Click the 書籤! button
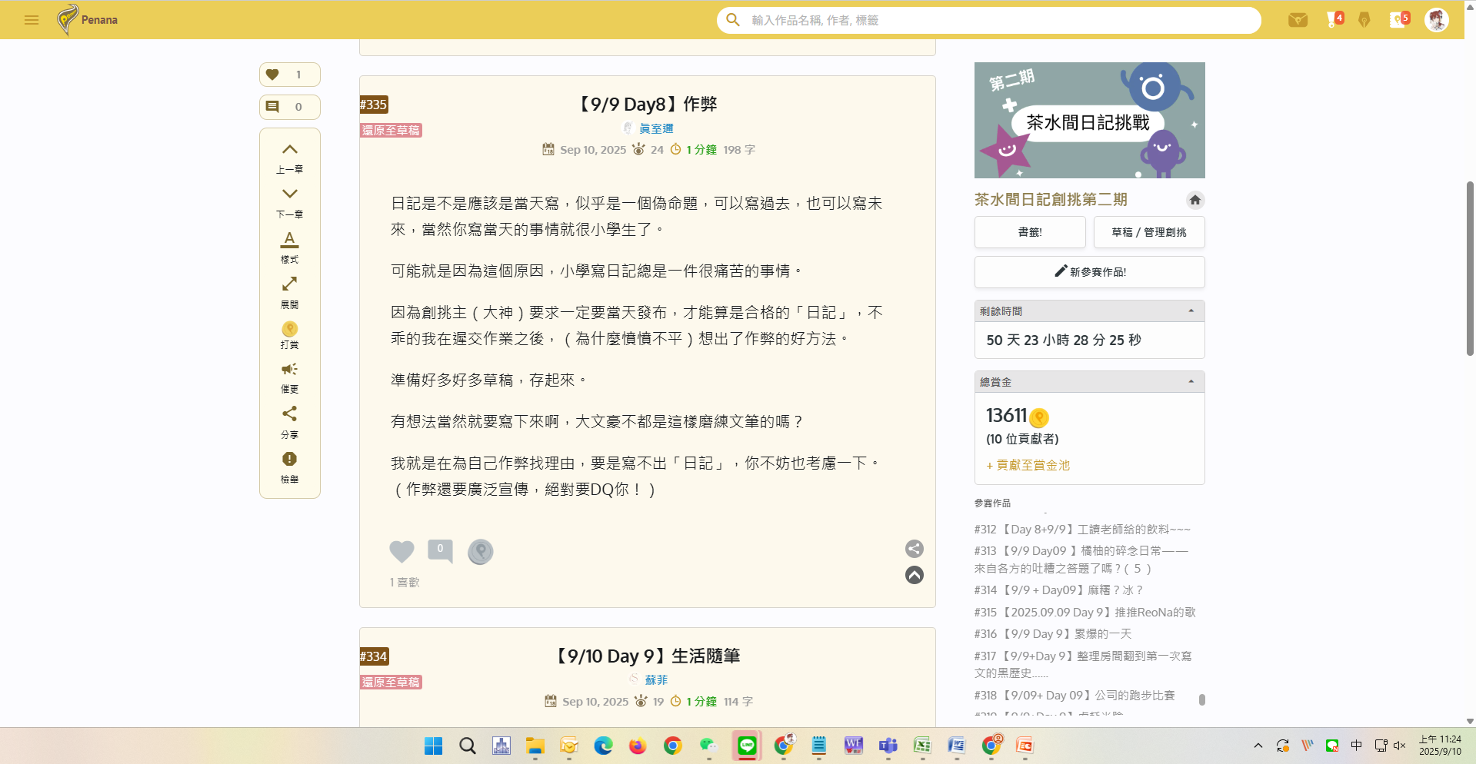 1030,232
